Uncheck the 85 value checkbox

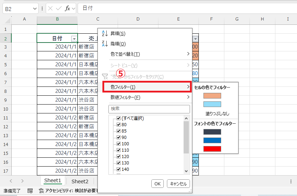pos(119,131)
